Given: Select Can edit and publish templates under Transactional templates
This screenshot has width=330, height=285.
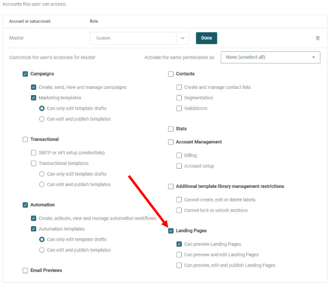Looking at the screenshot, I should click(x=42, y=184).
